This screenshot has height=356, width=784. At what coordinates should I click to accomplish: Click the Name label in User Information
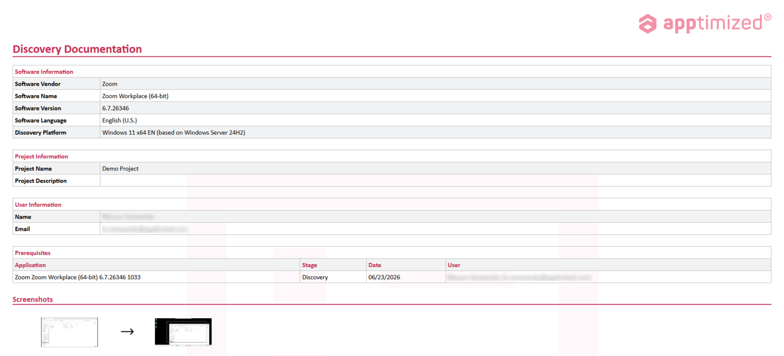click(23, 217)
